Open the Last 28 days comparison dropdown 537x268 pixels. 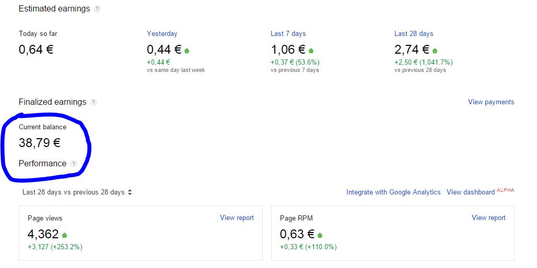tap(77, 192)
